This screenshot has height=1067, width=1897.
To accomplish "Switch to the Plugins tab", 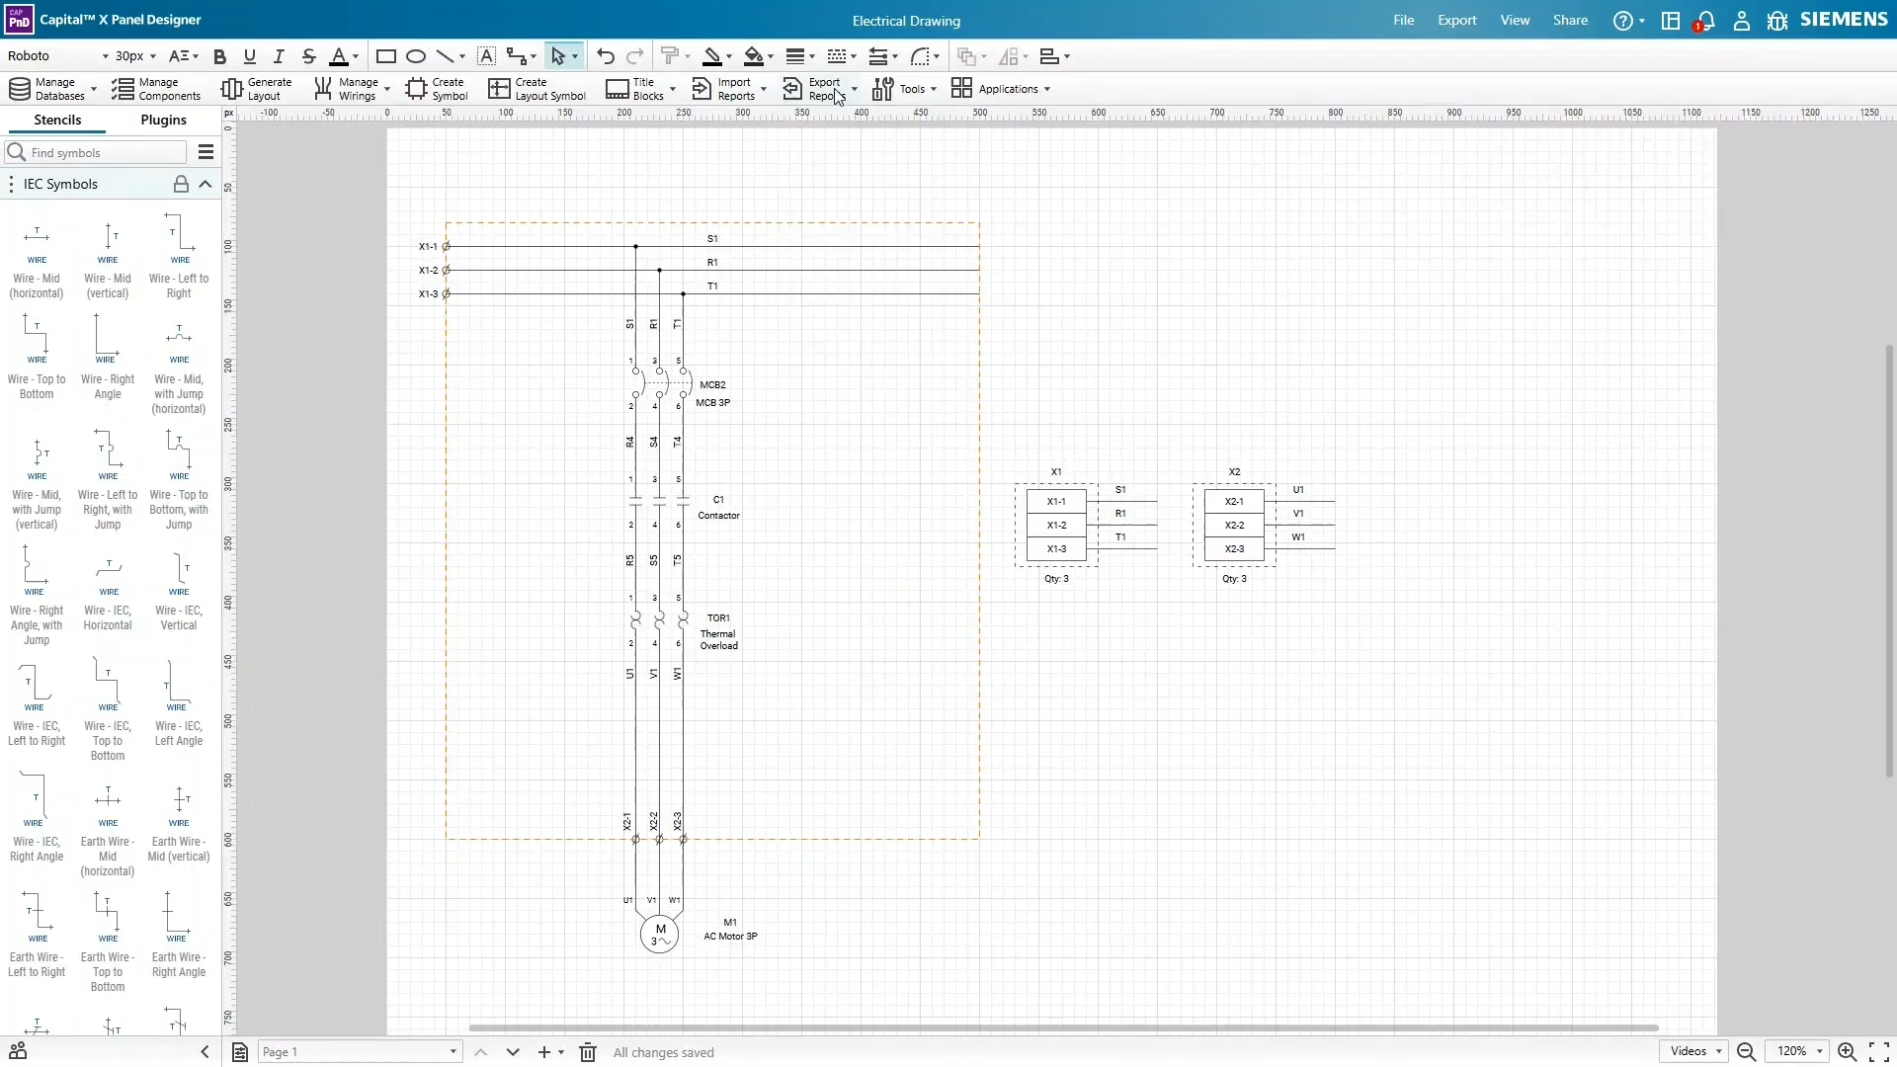I will (162, 120).
